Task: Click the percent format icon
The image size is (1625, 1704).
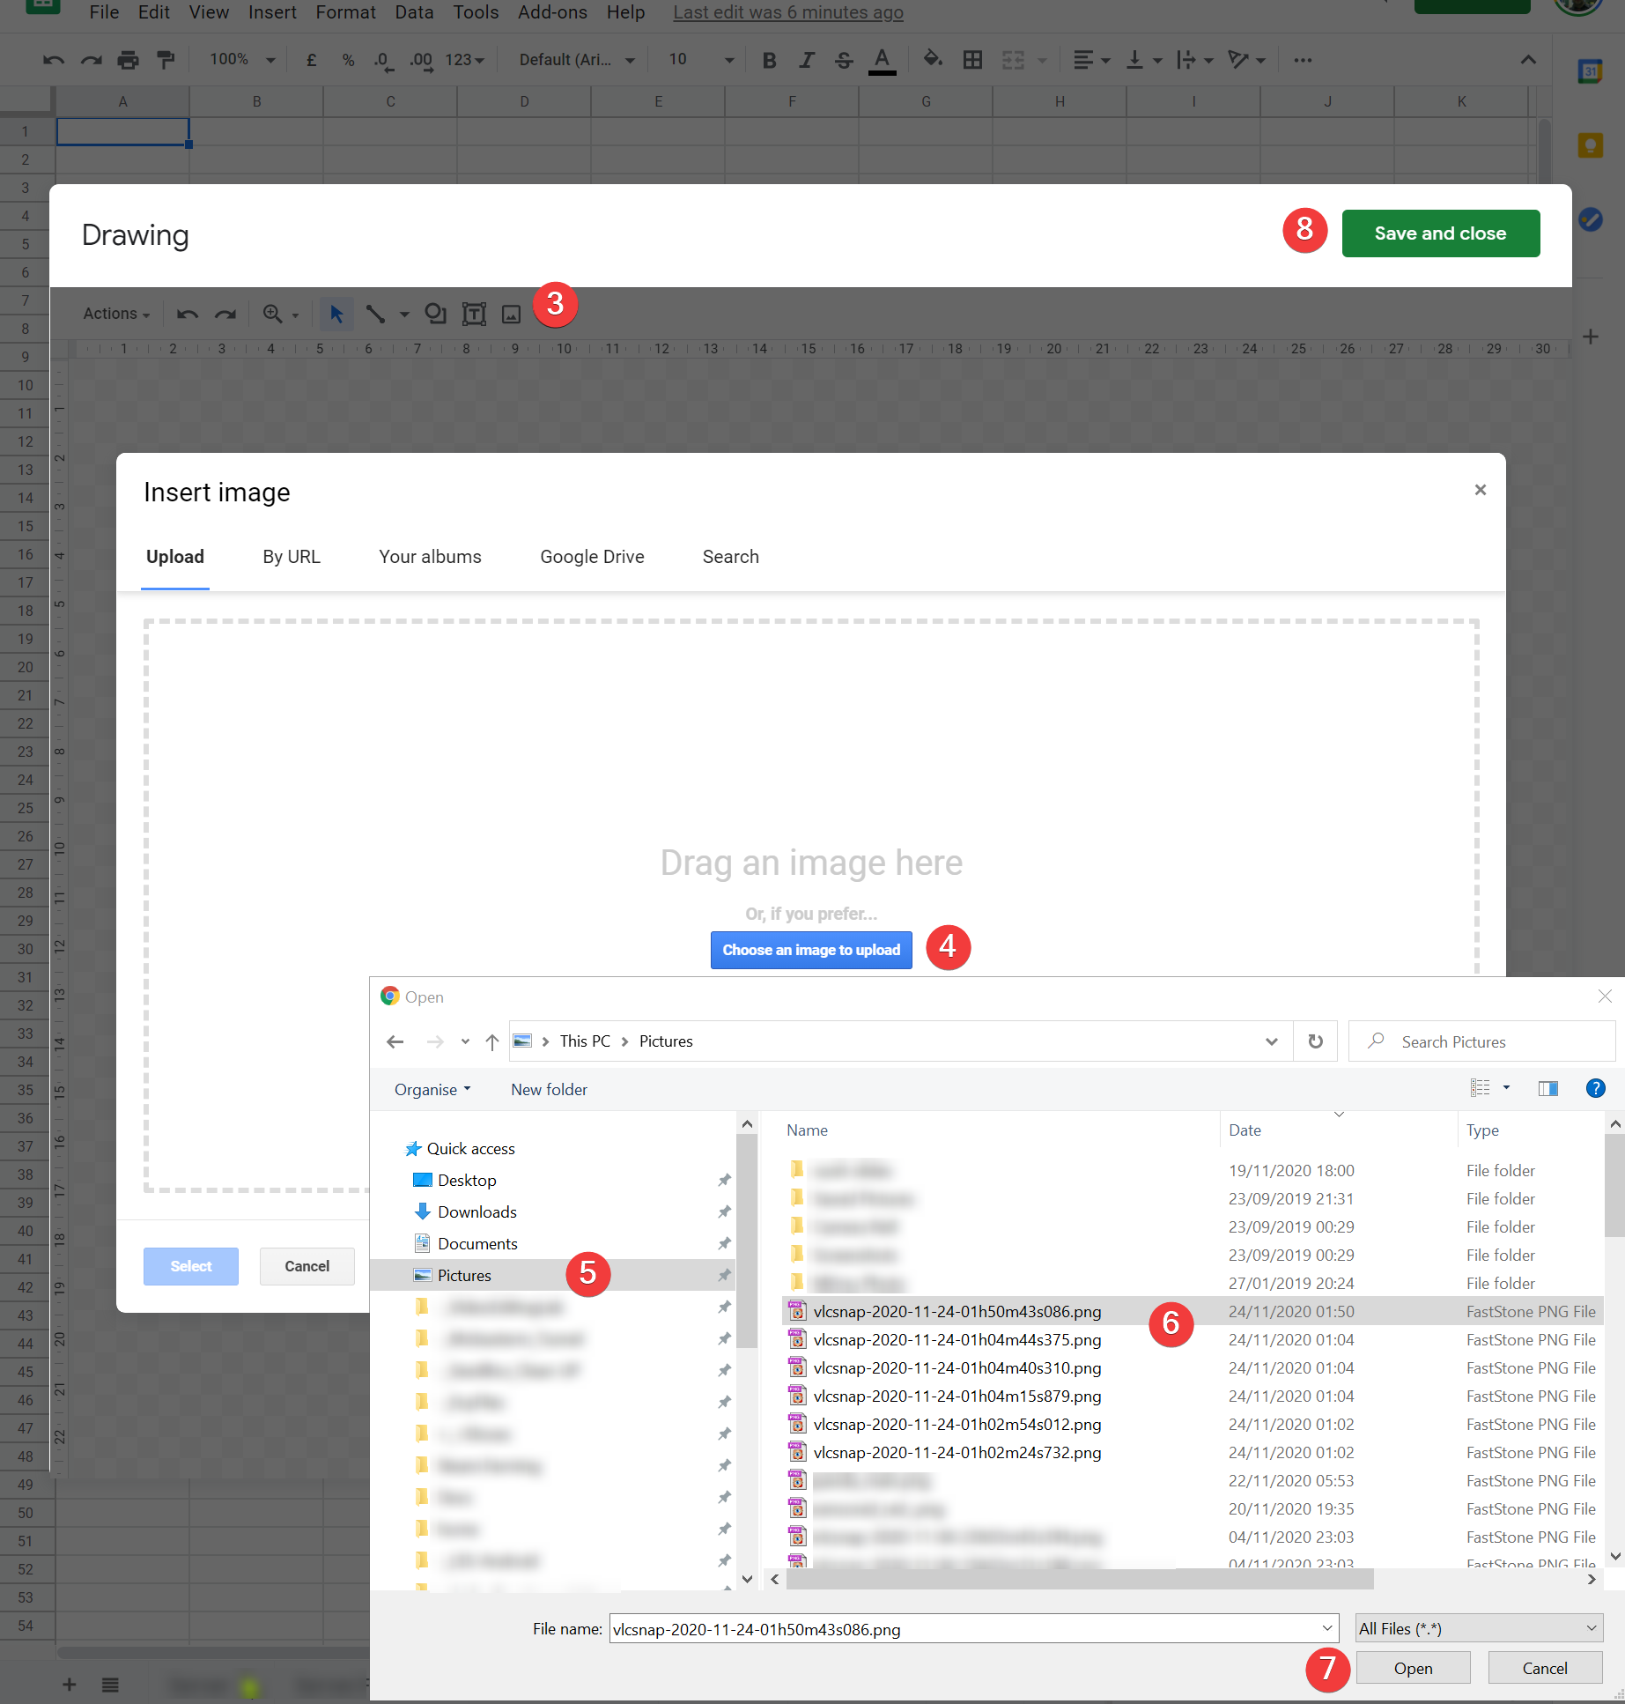Action: (x=349, y=60)
